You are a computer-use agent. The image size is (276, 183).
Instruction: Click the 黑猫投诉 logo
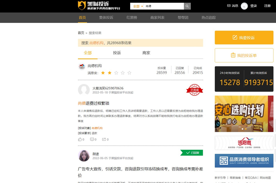[99, 6]
